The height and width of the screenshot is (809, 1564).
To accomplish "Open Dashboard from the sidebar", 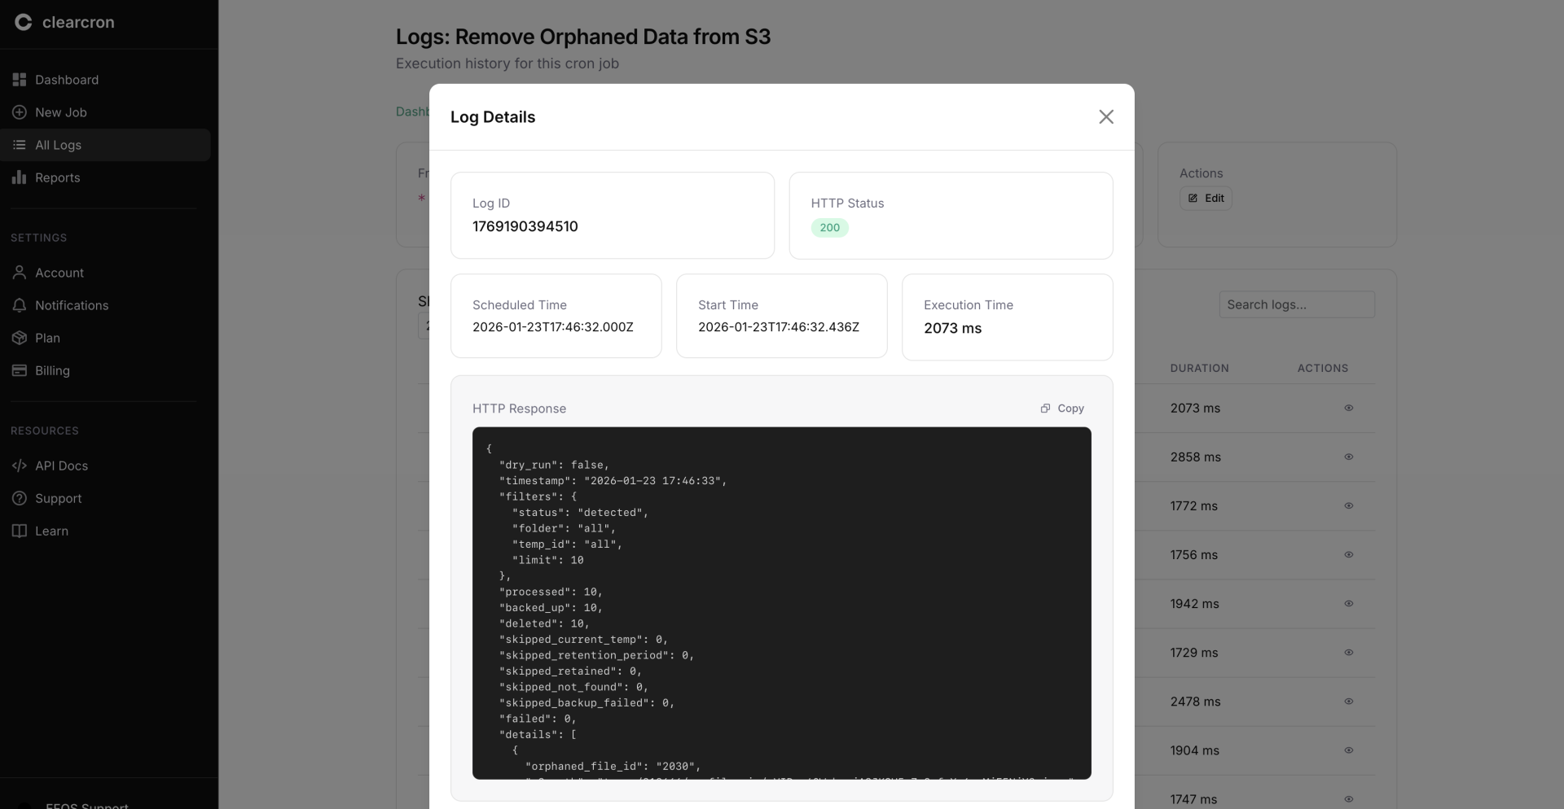I will coord(66,80).
